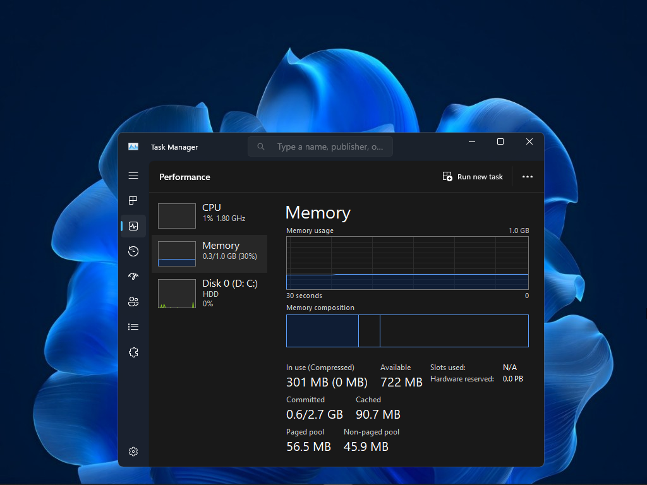This screenshot has width=647, height=485.
Task: Open the Services puzzle-piece icon
Action: pyautogui.click(x=133, y=352)
